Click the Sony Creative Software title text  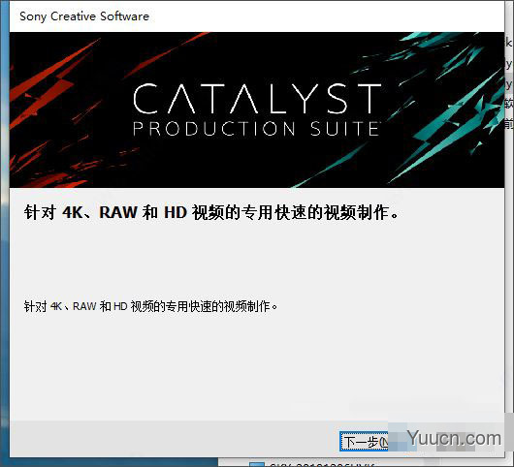[x=84, y=16]
